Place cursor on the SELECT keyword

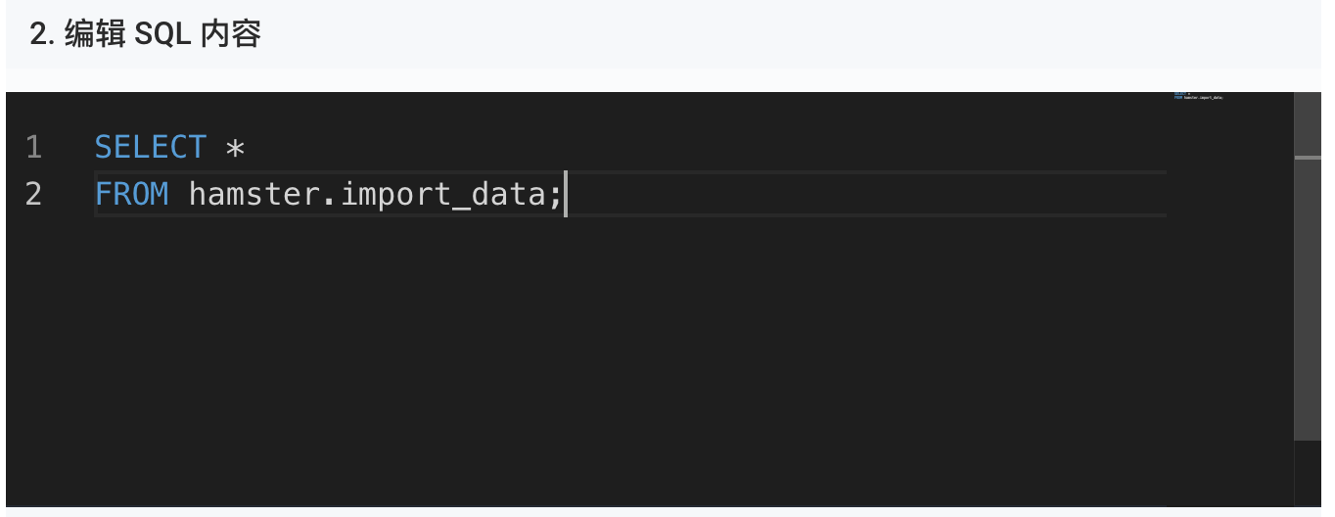151,148
